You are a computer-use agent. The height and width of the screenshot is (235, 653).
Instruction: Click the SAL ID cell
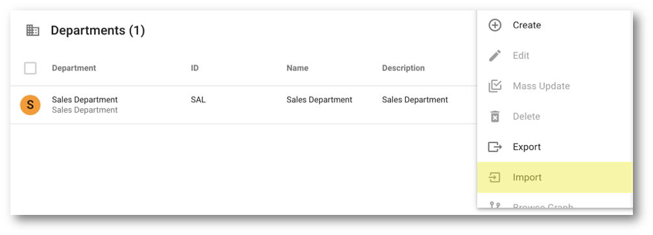198,100
